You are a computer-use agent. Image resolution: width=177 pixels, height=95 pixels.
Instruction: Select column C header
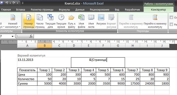(x=59, y=46)
